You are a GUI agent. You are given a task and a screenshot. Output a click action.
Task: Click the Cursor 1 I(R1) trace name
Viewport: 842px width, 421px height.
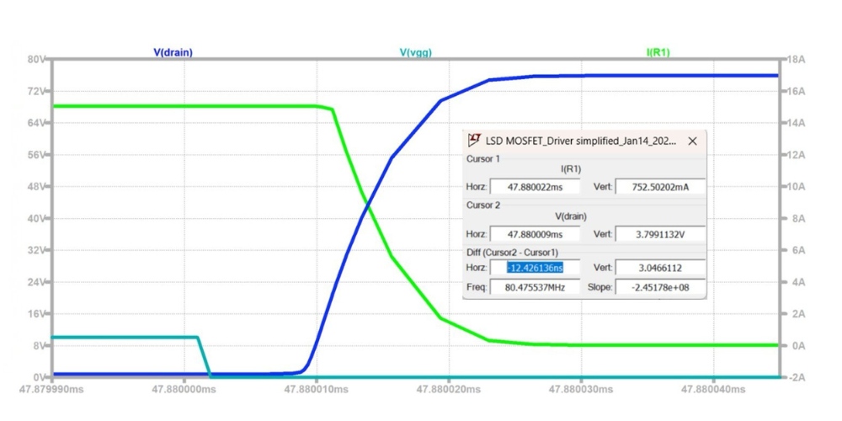571,169
